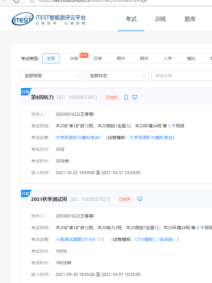Click the 3 class count link
The height and width of the screenshot is (283, 212).
coord(169,126)
